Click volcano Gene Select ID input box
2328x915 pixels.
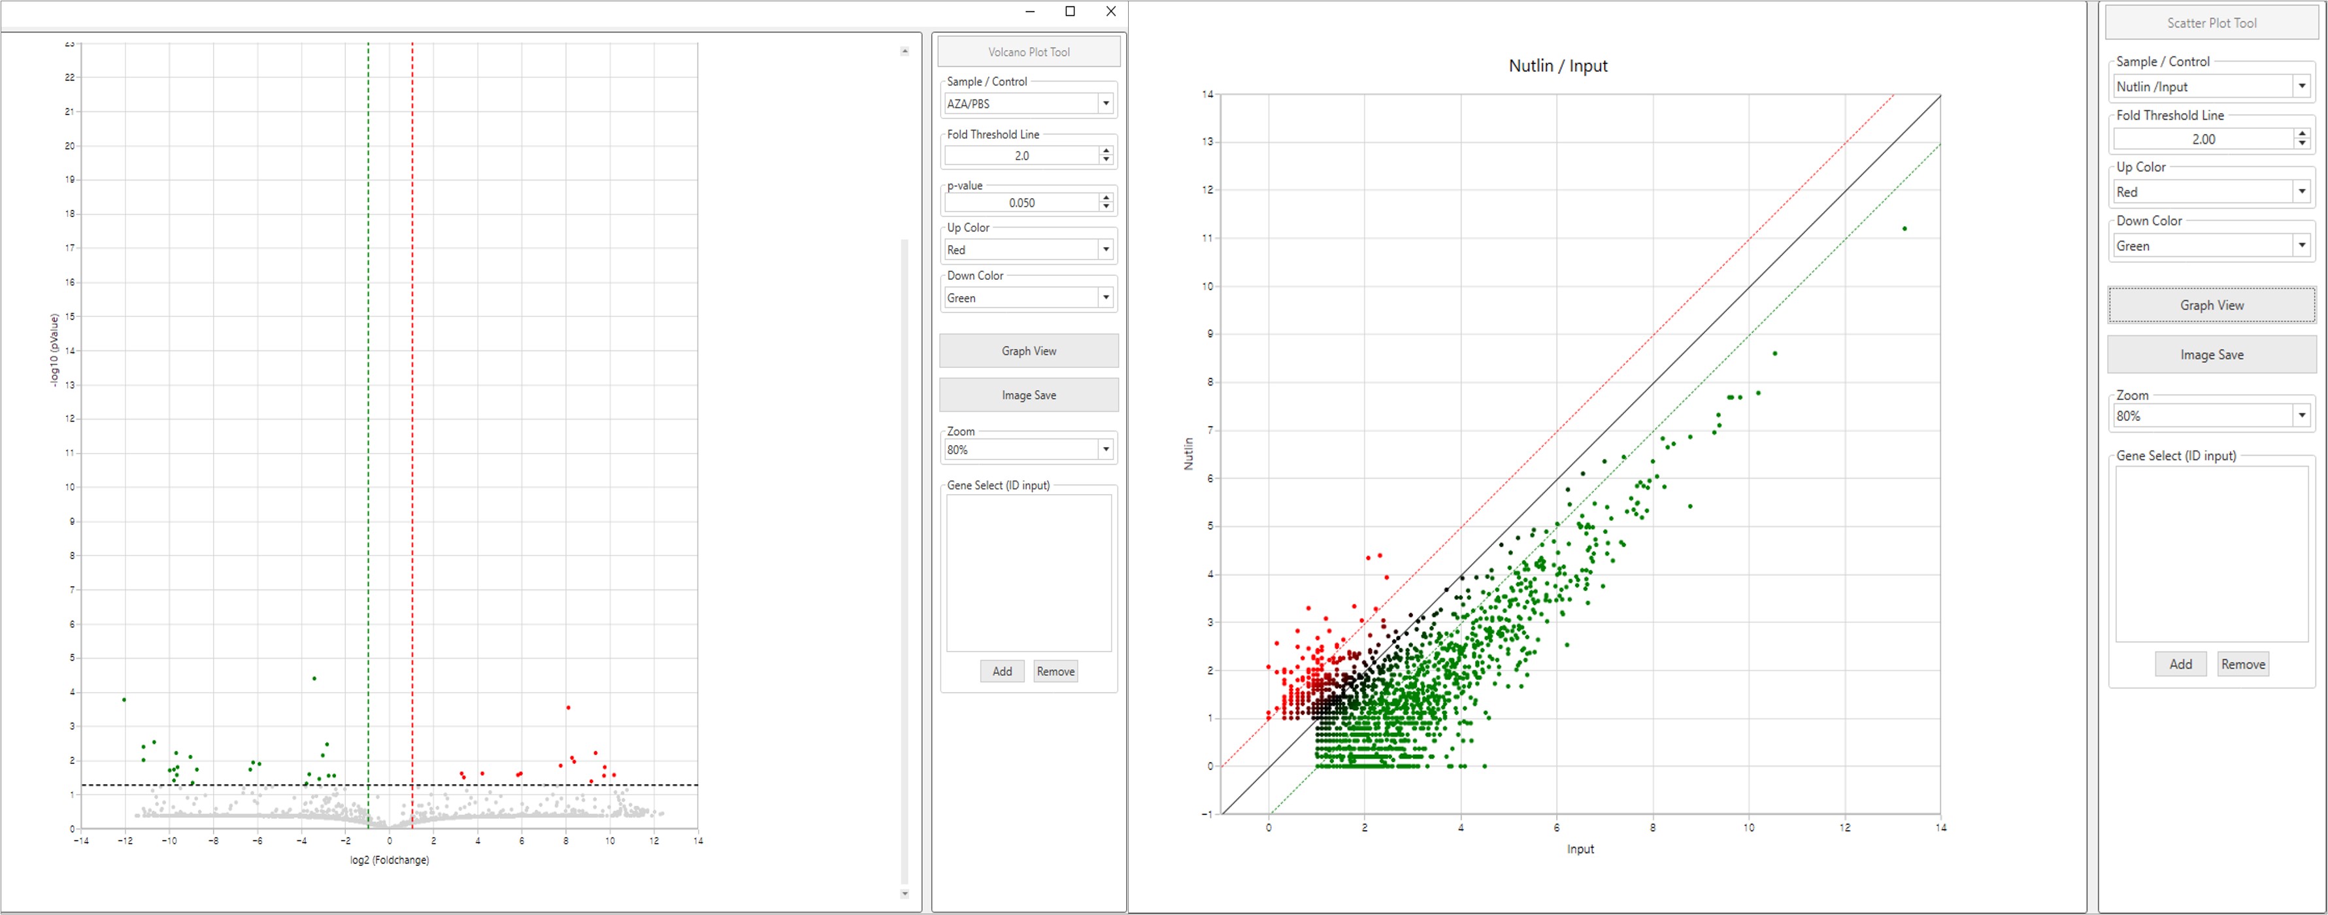tap(1029, 573)
